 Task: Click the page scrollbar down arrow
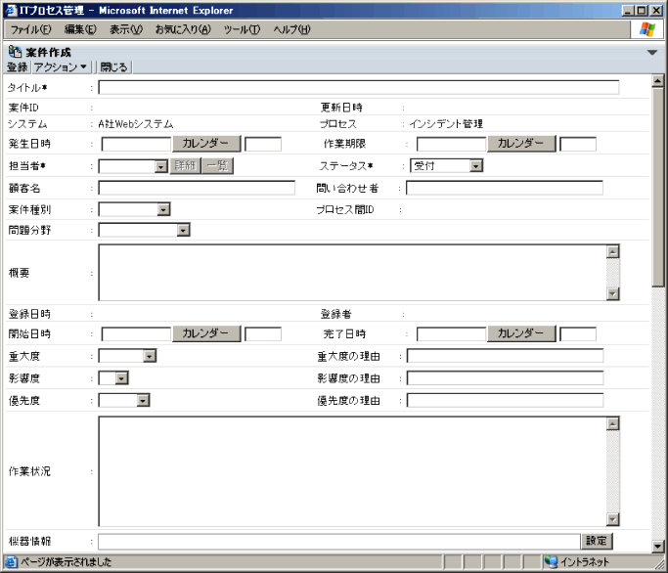pos(658,546)
